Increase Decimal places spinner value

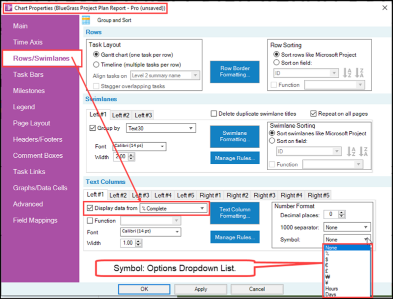(341, 213)
